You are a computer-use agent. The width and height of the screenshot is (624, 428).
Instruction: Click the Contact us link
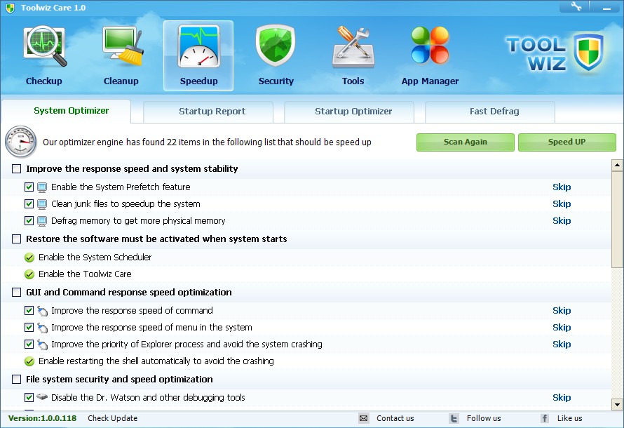[x=395, y=418]
